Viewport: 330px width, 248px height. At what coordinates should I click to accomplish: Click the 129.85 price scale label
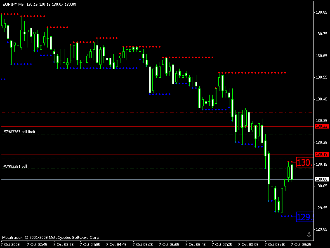pyautogui.click(x=322, y=229)
